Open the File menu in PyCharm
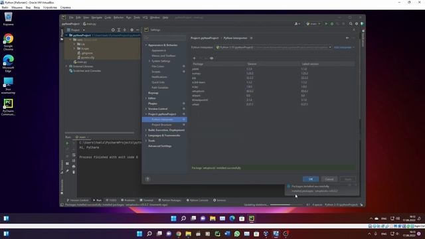Image resolution: width=425 pixels, height=239 pixels. click(x=71, y=17)
